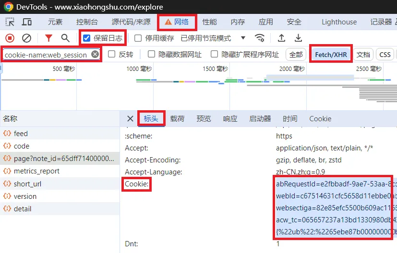Click the Cookie: header name

pyautogui.click(x=137, y=184)
